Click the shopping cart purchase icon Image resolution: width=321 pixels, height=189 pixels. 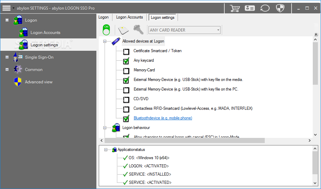235,8
